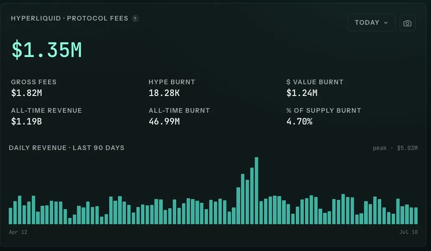Click the last bar in revenue chart
The width and height of the screenshot is (431, 251).
click(x=416, y=216)
